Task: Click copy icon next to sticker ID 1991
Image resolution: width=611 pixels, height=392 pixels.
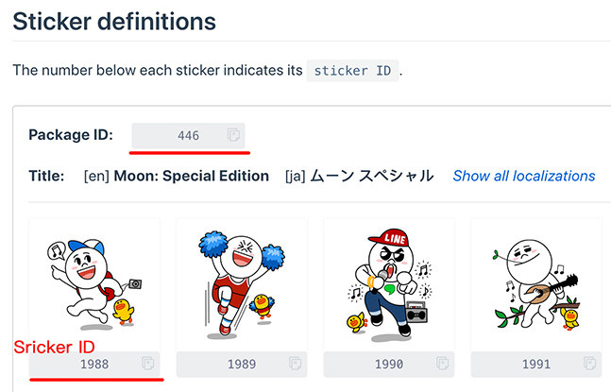Action: 589,364
